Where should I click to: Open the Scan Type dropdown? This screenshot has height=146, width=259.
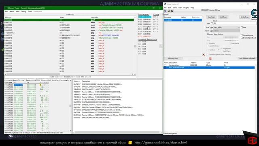(227, 27)
